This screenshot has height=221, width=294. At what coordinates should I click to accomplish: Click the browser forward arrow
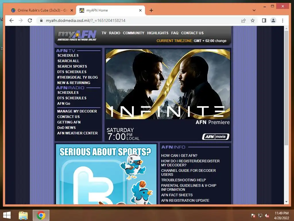tap(21, 20)
